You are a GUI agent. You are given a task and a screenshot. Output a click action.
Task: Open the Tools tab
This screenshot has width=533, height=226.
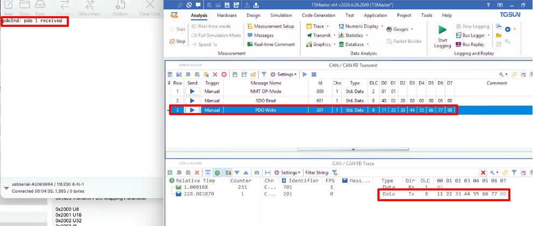tap(426, 15)
